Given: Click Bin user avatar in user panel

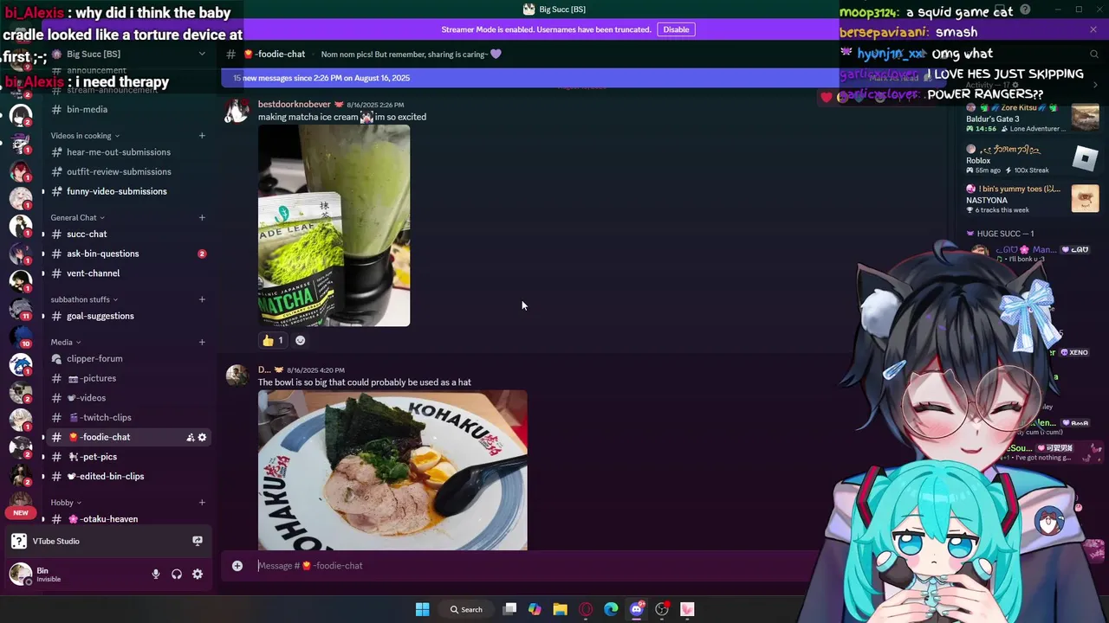Looking at the screenshot, I should click(x=19, y=574).
